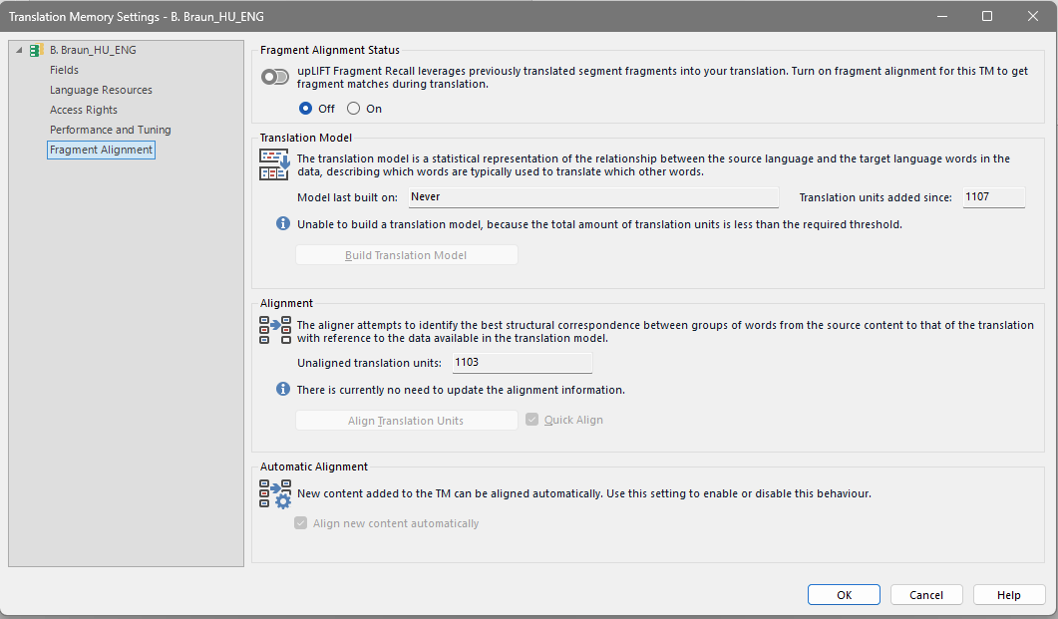The width and height of the screenshot is (1058, 619).
Task: Click the Align Translation Units button
Action: coord(406,420)
